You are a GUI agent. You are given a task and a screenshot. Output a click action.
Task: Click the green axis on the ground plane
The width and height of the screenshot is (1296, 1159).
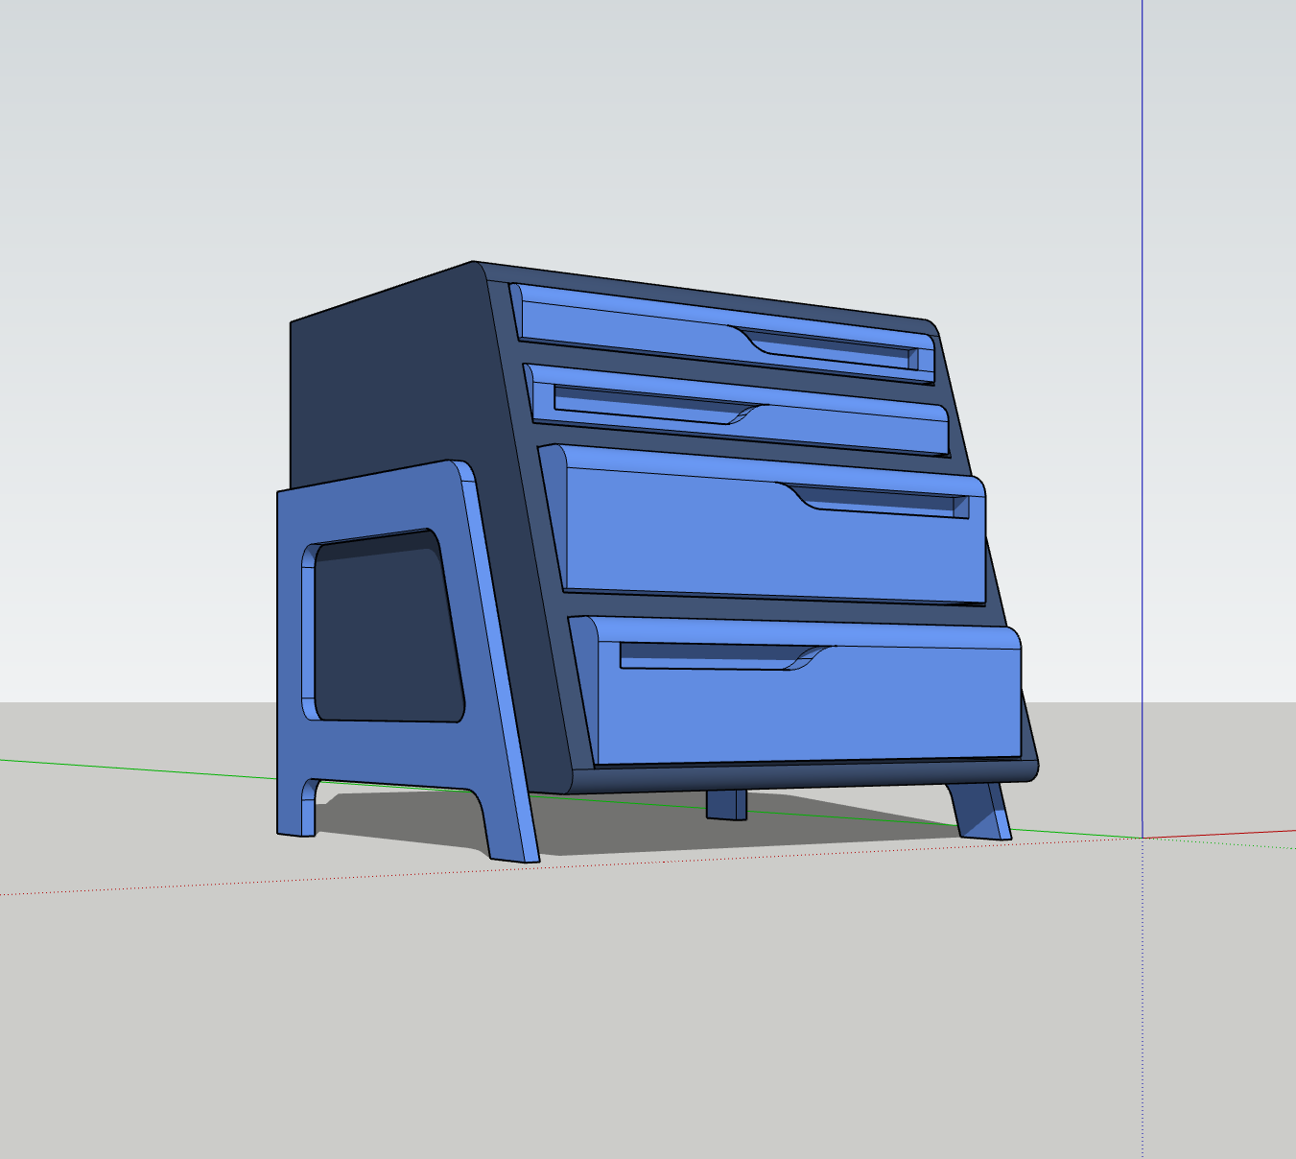[144, 768]
